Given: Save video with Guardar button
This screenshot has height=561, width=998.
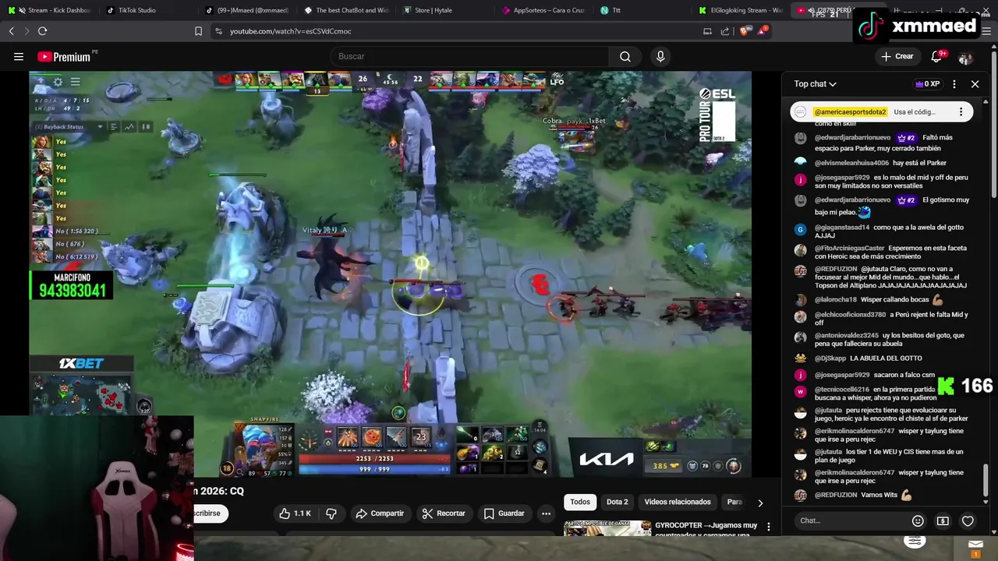Looking at the screenshot, I should [x=504, y=513].
